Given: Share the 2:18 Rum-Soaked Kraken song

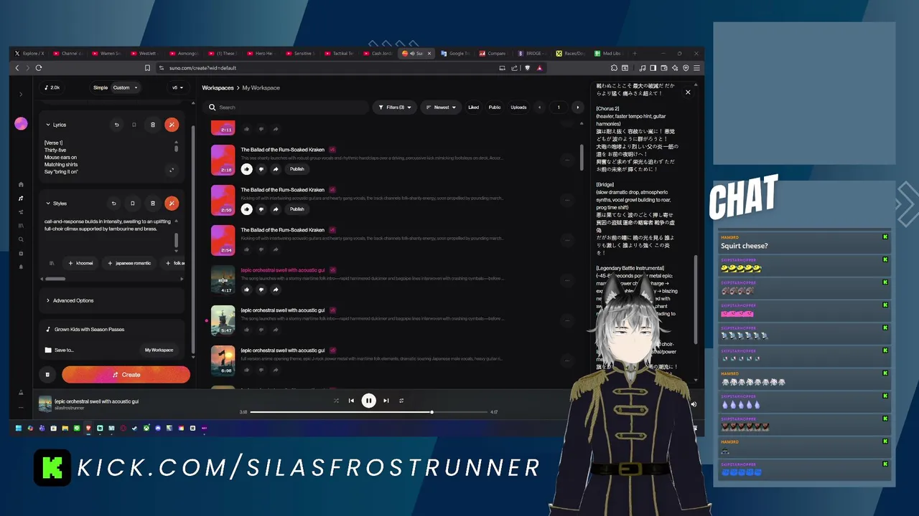Looking at the screenshot, I should 275,169.
